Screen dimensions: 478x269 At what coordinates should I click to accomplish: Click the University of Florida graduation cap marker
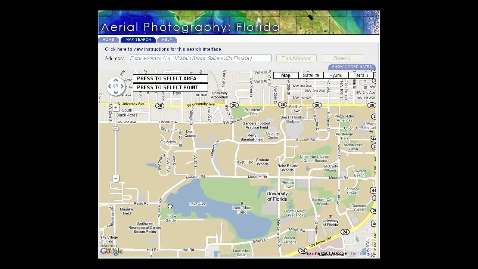click(x=330, y=216)
